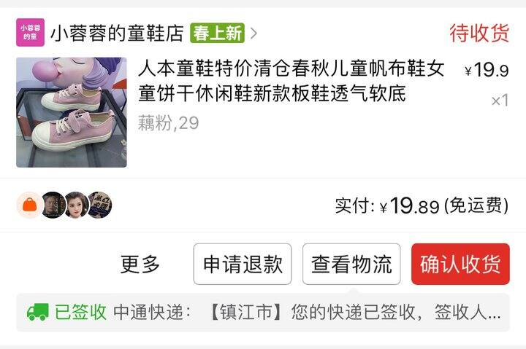The height and width of the screenshot is (349, 526).
Task: Open the pink shoe product thumbnail
Action: pos(72,112)
